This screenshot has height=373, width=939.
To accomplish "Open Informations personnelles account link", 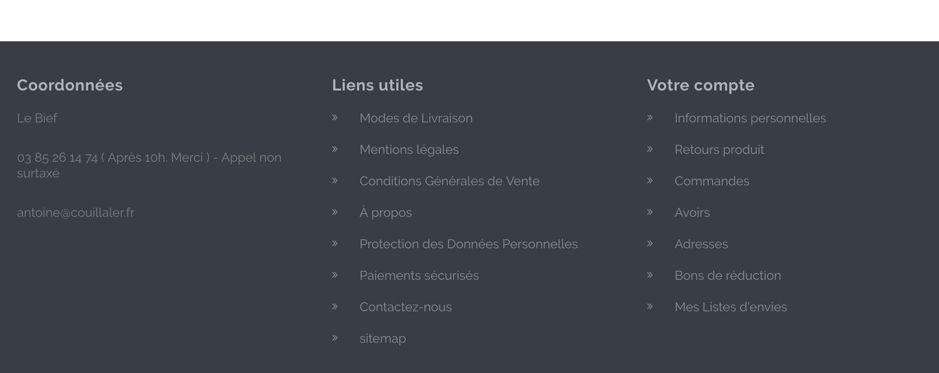I will 750,118.
